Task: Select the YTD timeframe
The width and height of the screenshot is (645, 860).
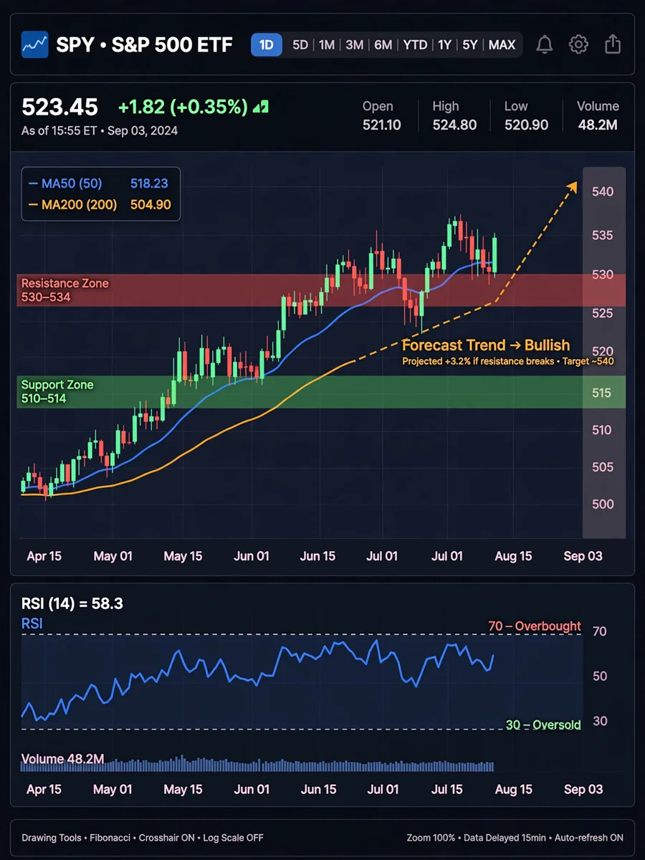Action: coord(415,44)
